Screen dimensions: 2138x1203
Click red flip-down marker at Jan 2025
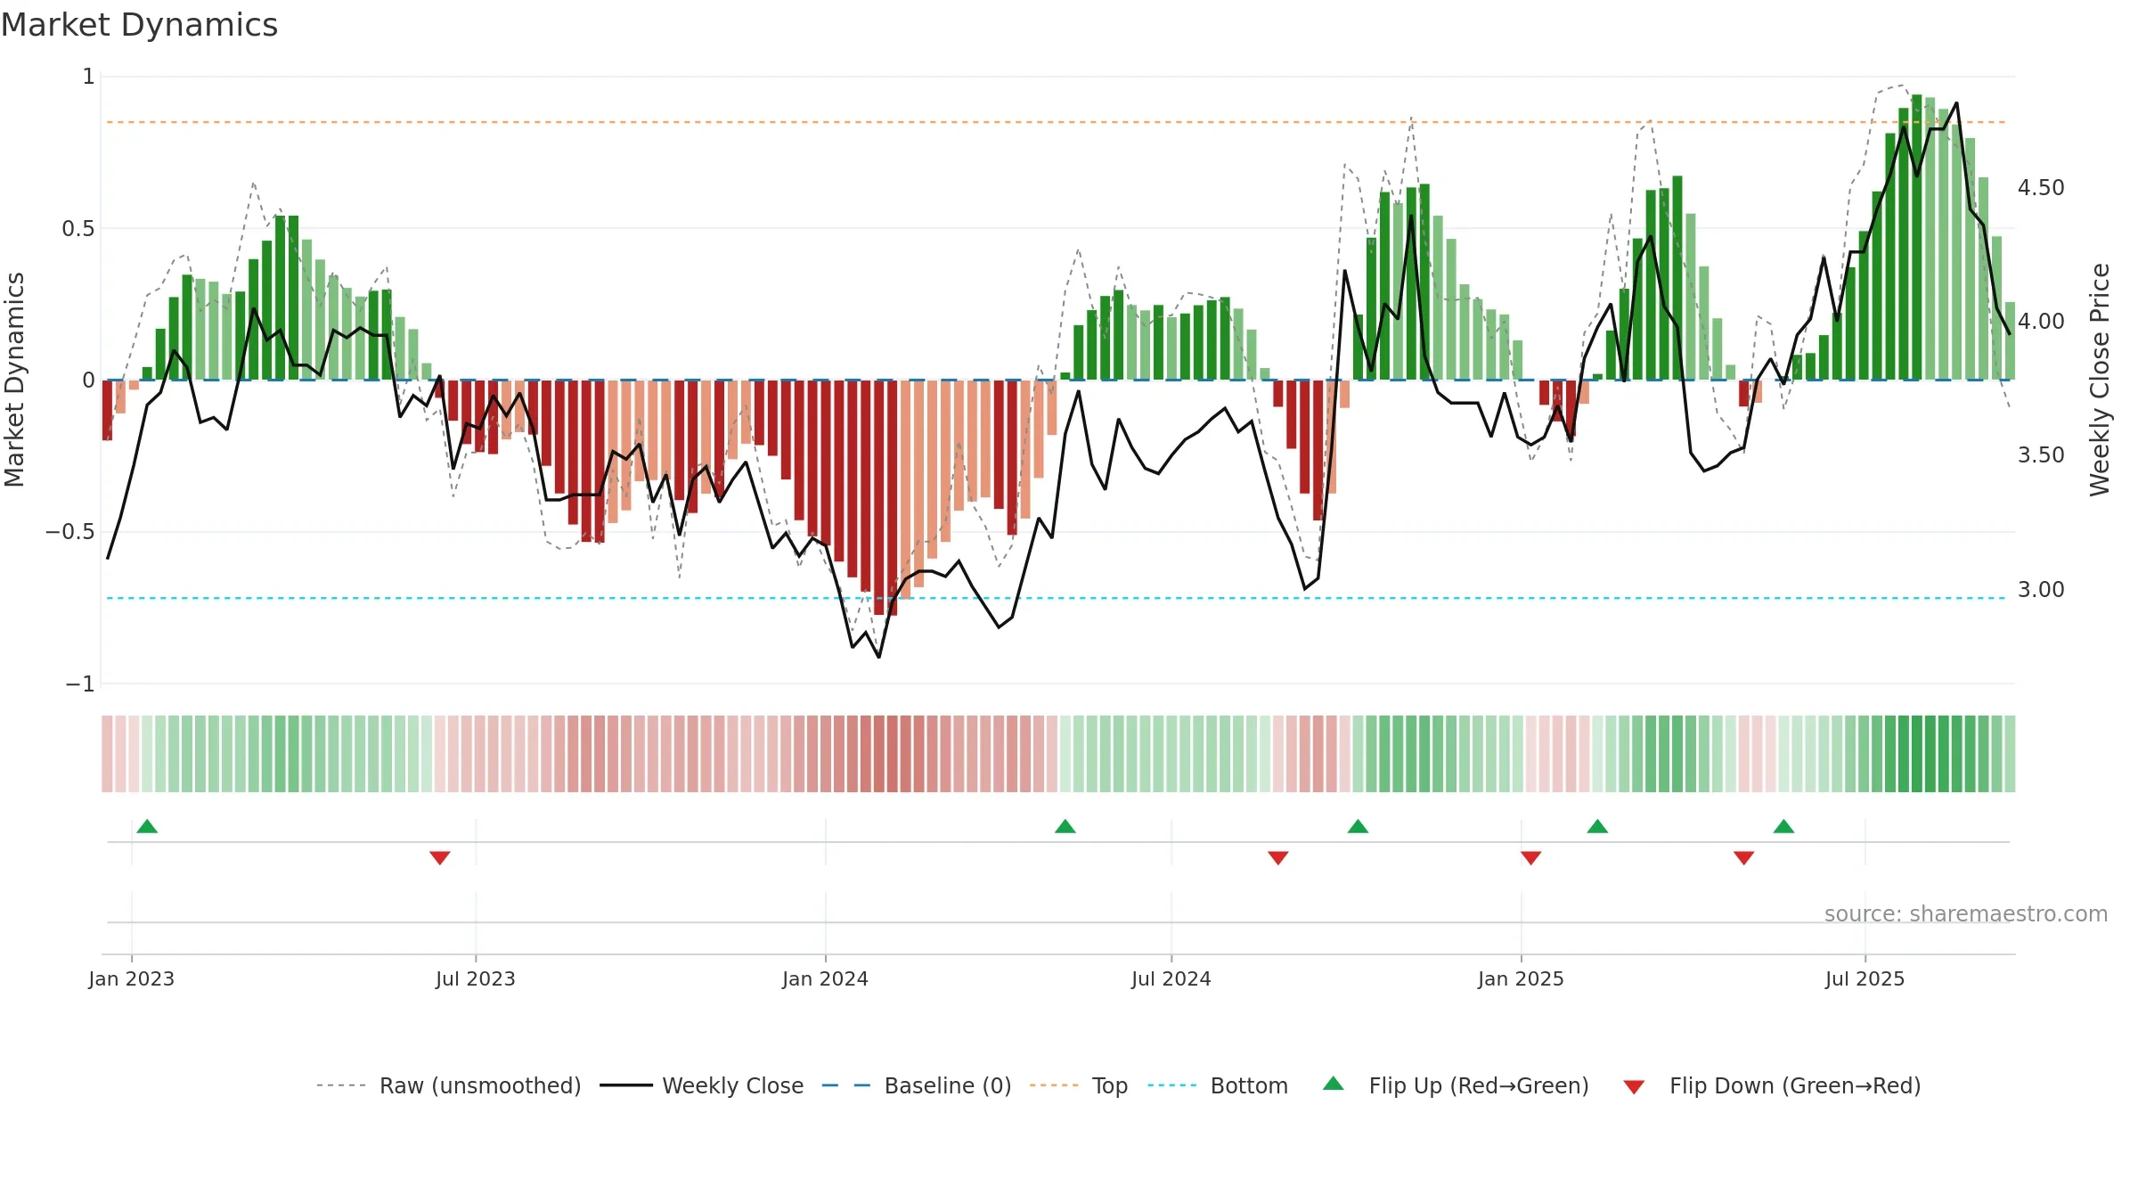point(1531,857)
